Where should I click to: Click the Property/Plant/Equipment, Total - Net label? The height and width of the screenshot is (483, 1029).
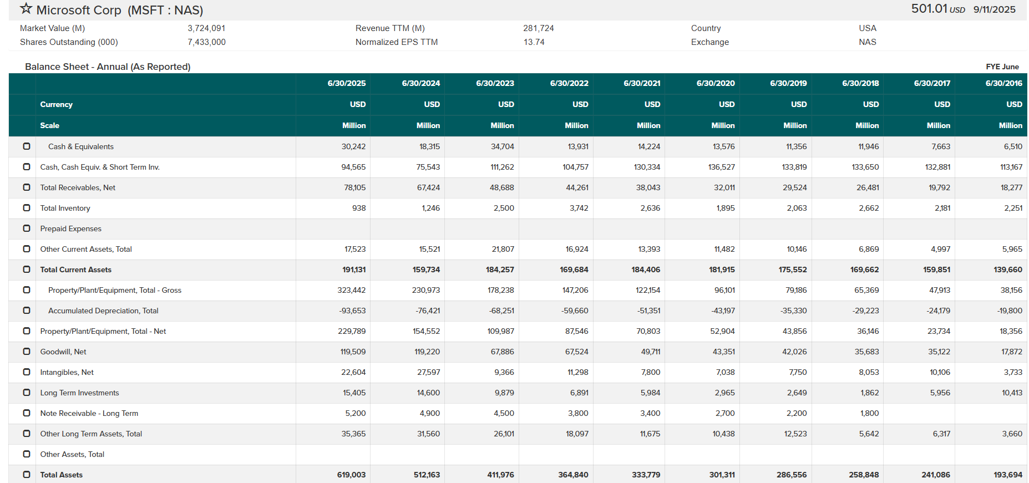click(103, 331)
